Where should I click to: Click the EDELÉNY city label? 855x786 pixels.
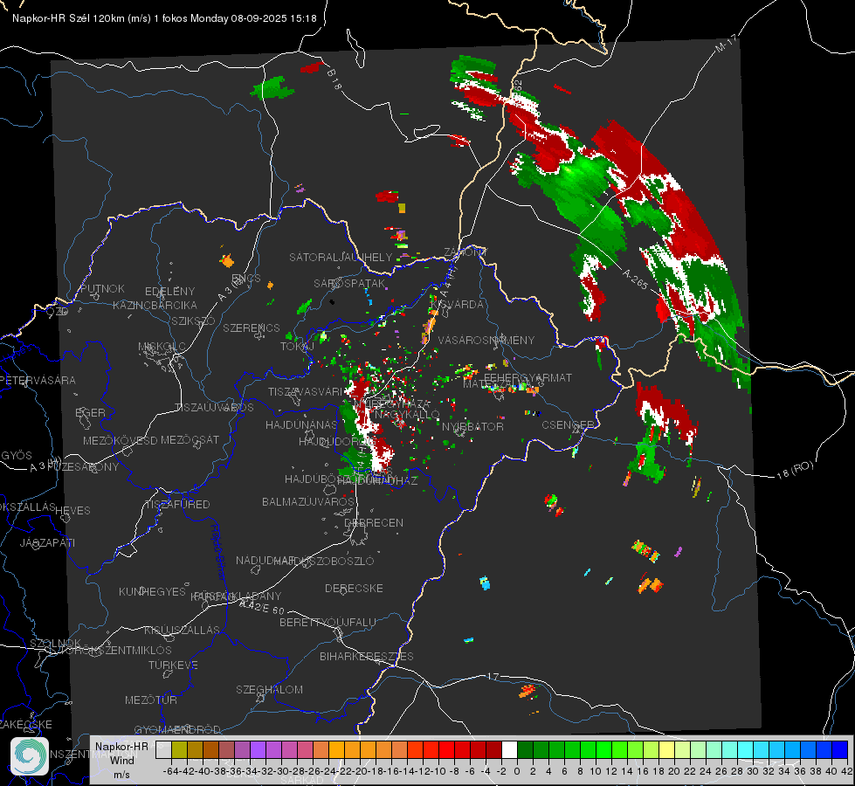tap(169, 292)
